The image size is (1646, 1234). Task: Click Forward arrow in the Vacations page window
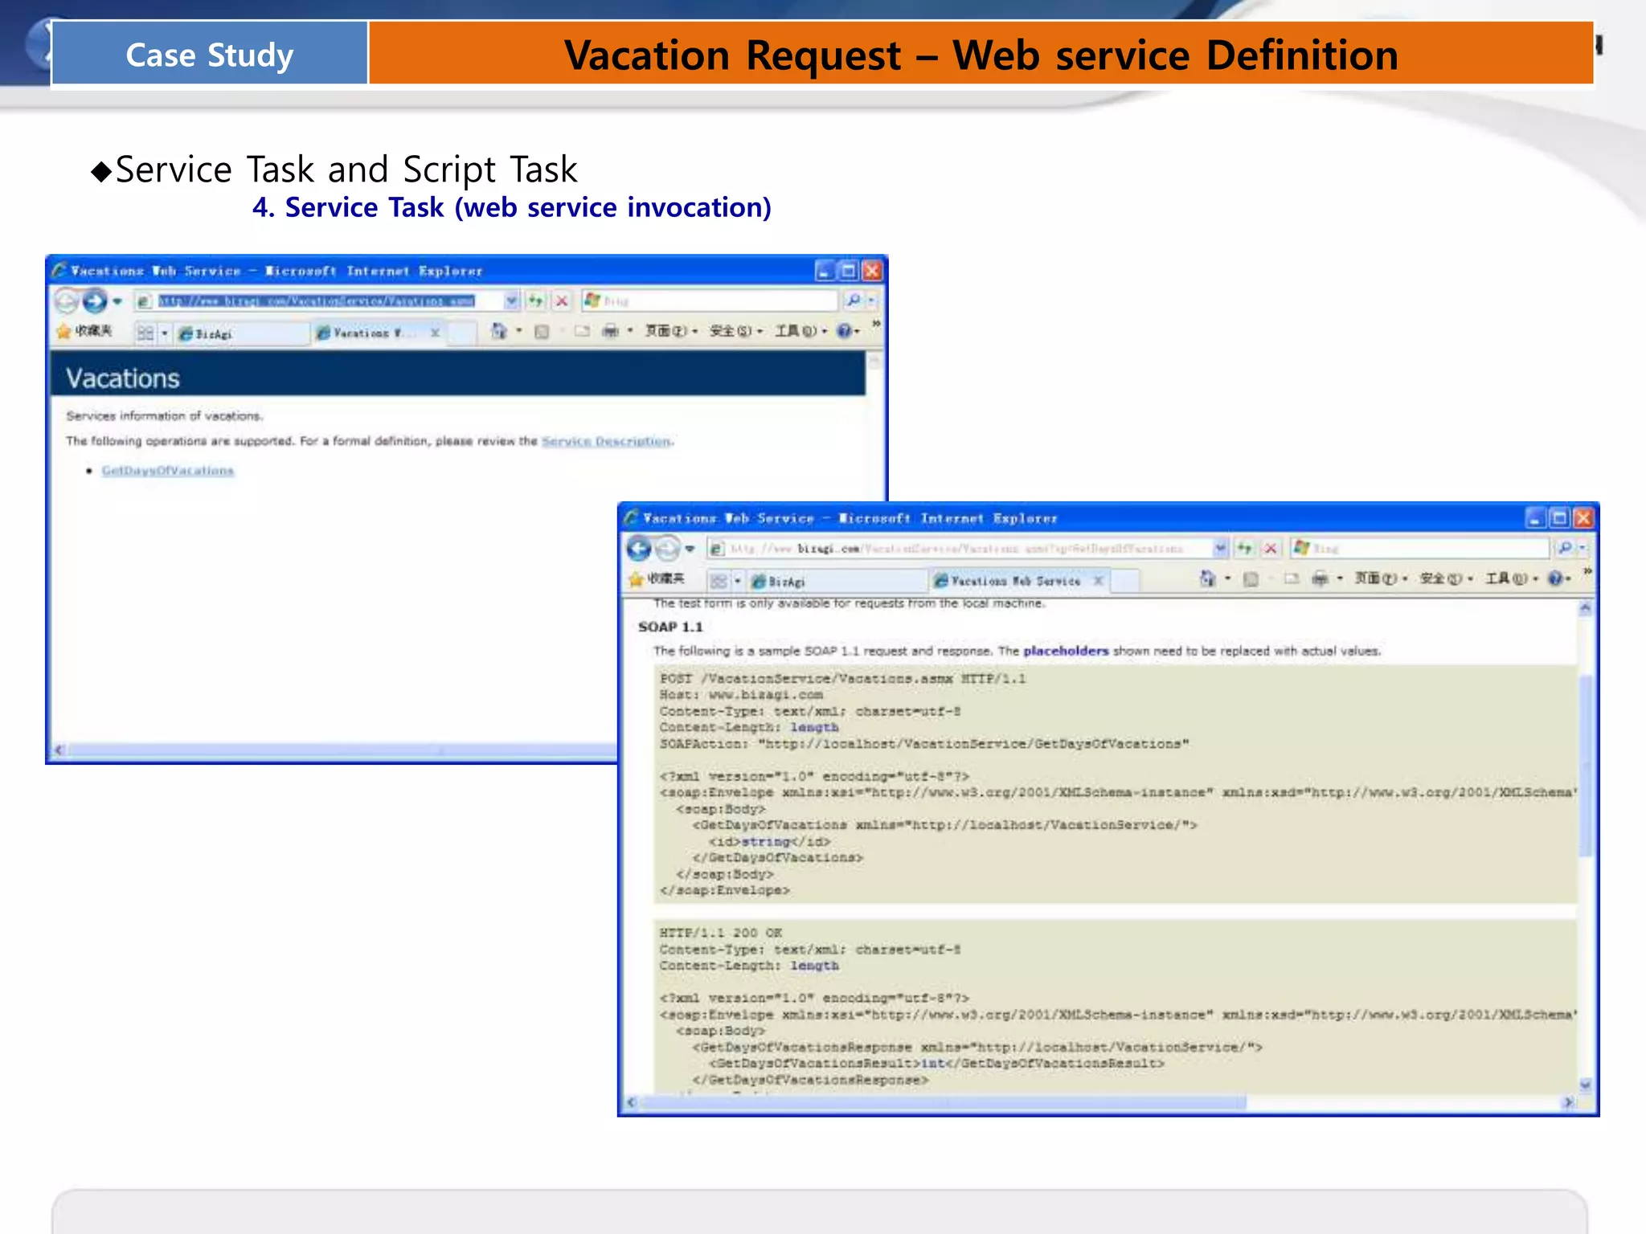pos(95,301)
